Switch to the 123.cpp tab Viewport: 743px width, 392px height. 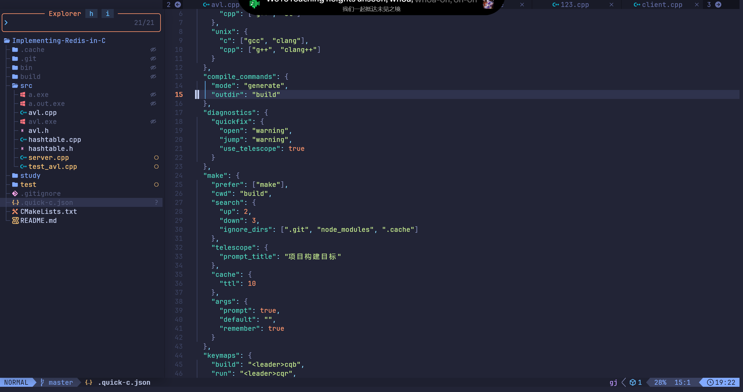[x=574, y=5]
